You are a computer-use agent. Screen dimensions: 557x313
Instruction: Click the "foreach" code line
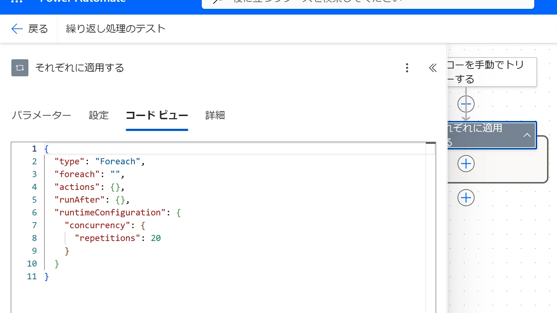pyautogui.click(x=89, y=174)
